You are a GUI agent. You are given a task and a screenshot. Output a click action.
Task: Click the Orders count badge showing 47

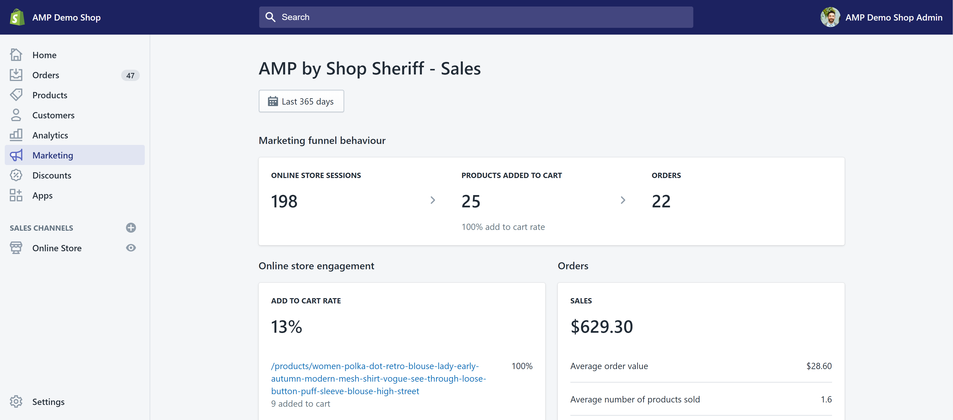(130, 75)
